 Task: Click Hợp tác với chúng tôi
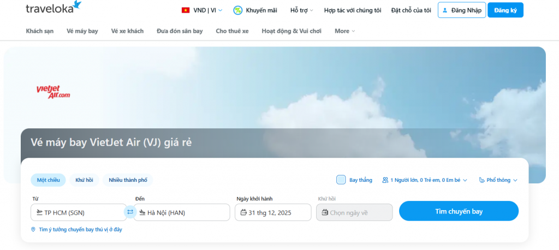353,10
